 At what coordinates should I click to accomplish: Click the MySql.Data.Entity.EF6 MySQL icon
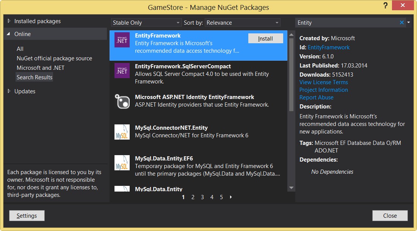pos(122,163)
